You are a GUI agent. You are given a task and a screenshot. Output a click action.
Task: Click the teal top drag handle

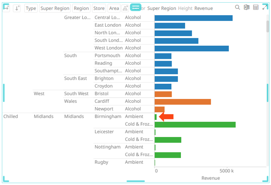(135, 7)
